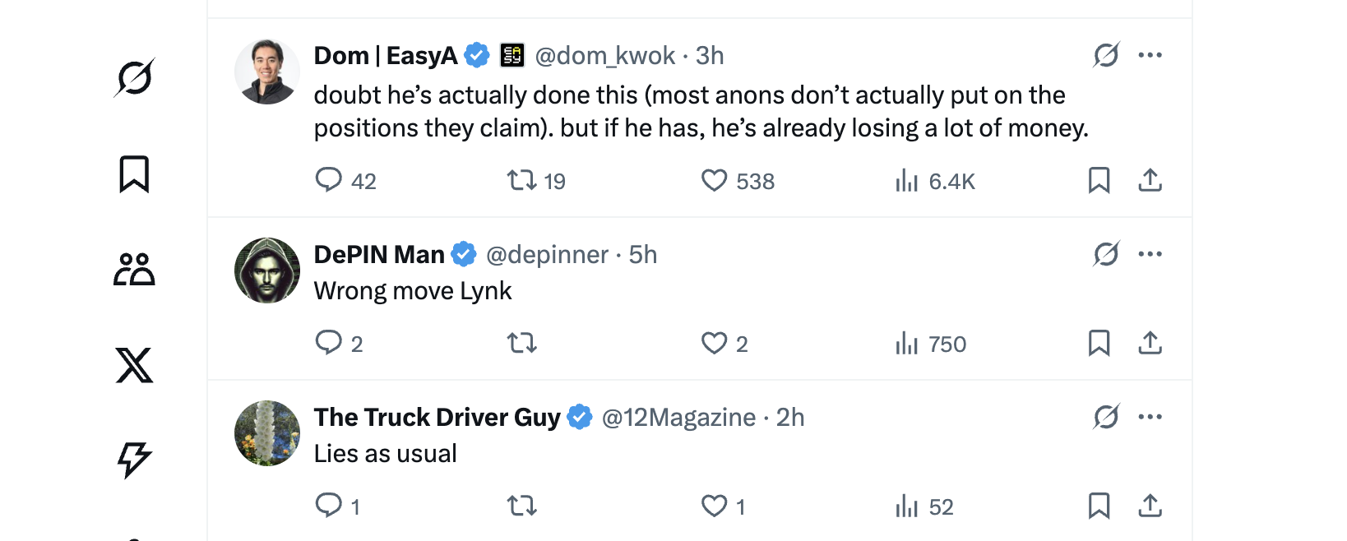The width and height of the screenshot is (1347, 541).
Task: Open DePIN Man's profile avatar
Action: click(x=267, y=270)
